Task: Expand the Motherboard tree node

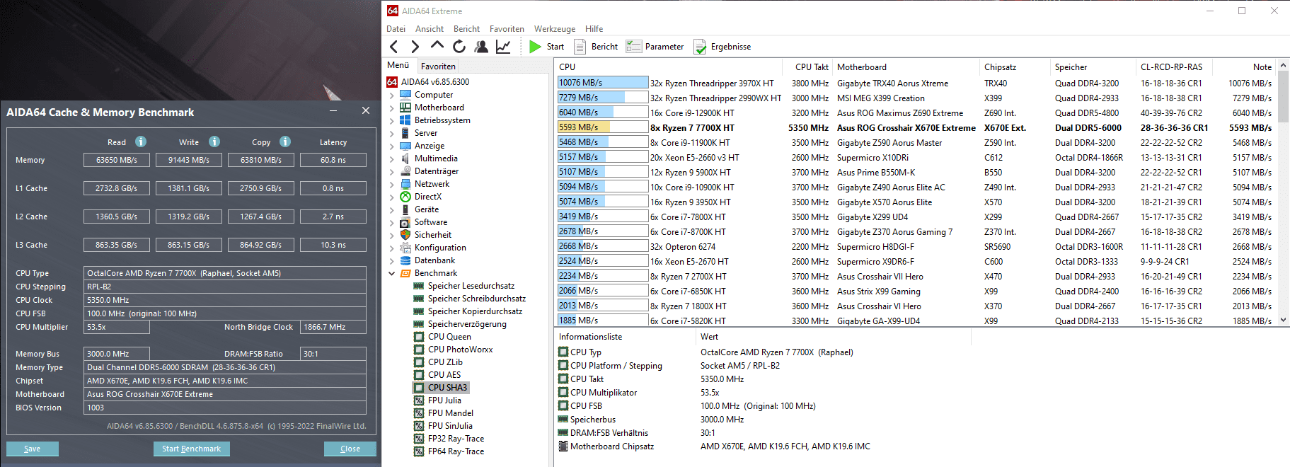Action: [x=392, y=108]
